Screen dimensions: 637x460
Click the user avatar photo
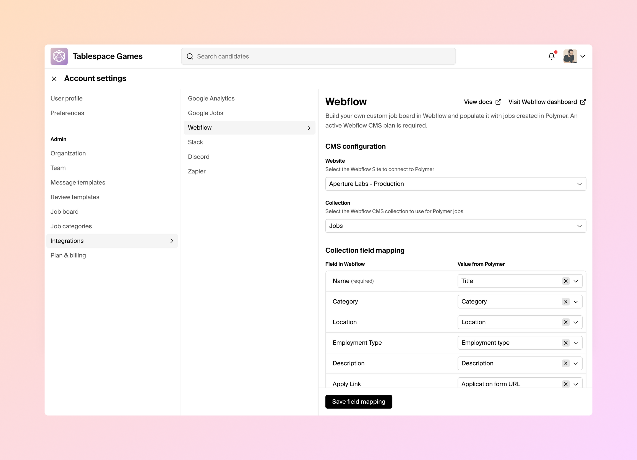pos(570,56)
